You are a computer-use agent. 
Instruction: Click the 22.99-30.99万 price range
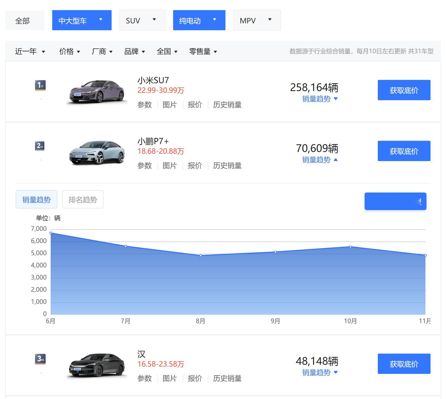[x=161, y=90]
